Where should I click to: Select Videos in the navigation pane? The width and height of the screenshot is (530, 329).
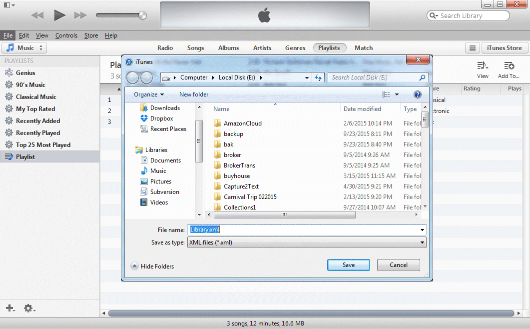pos(154,202)
